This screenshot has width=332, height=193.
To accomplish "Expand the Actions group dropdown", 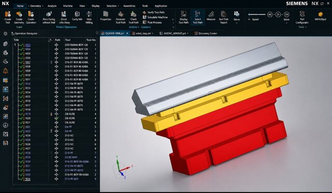I will pyautogui.click(x=139, y=27).
